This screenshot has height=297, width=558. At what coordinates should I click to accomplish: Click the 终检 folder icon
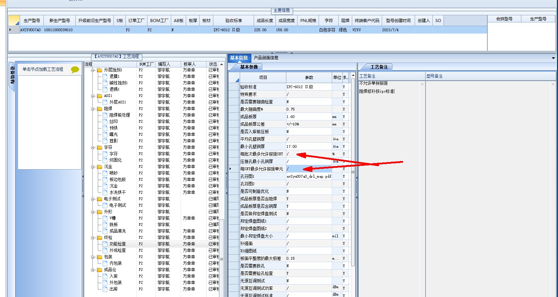tap(100, 238)
